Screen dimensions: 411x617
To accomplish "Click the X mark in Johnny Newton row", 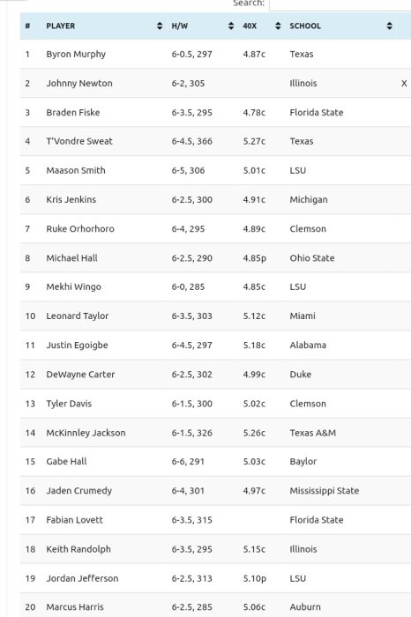I will click(x=404, y=84).
